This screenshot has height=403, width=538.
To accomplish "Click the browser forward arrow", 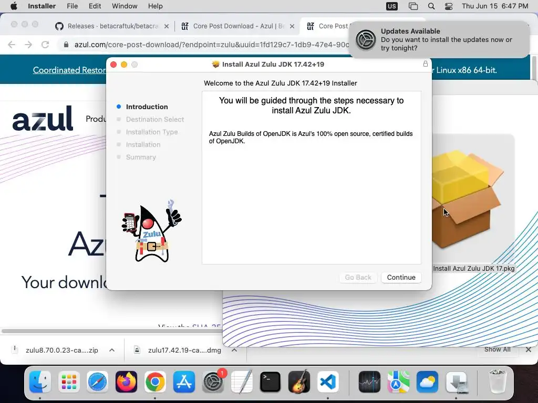I will 28,45.
